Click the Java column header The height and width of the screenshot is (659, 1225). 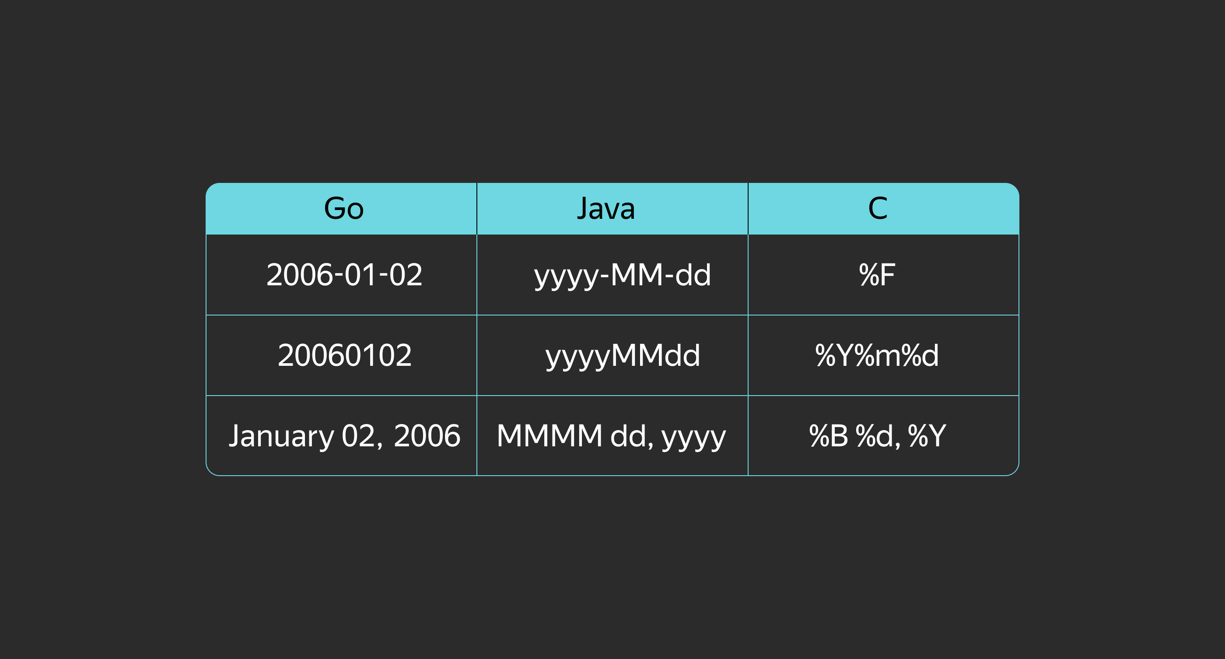click(x=612, y=209)
